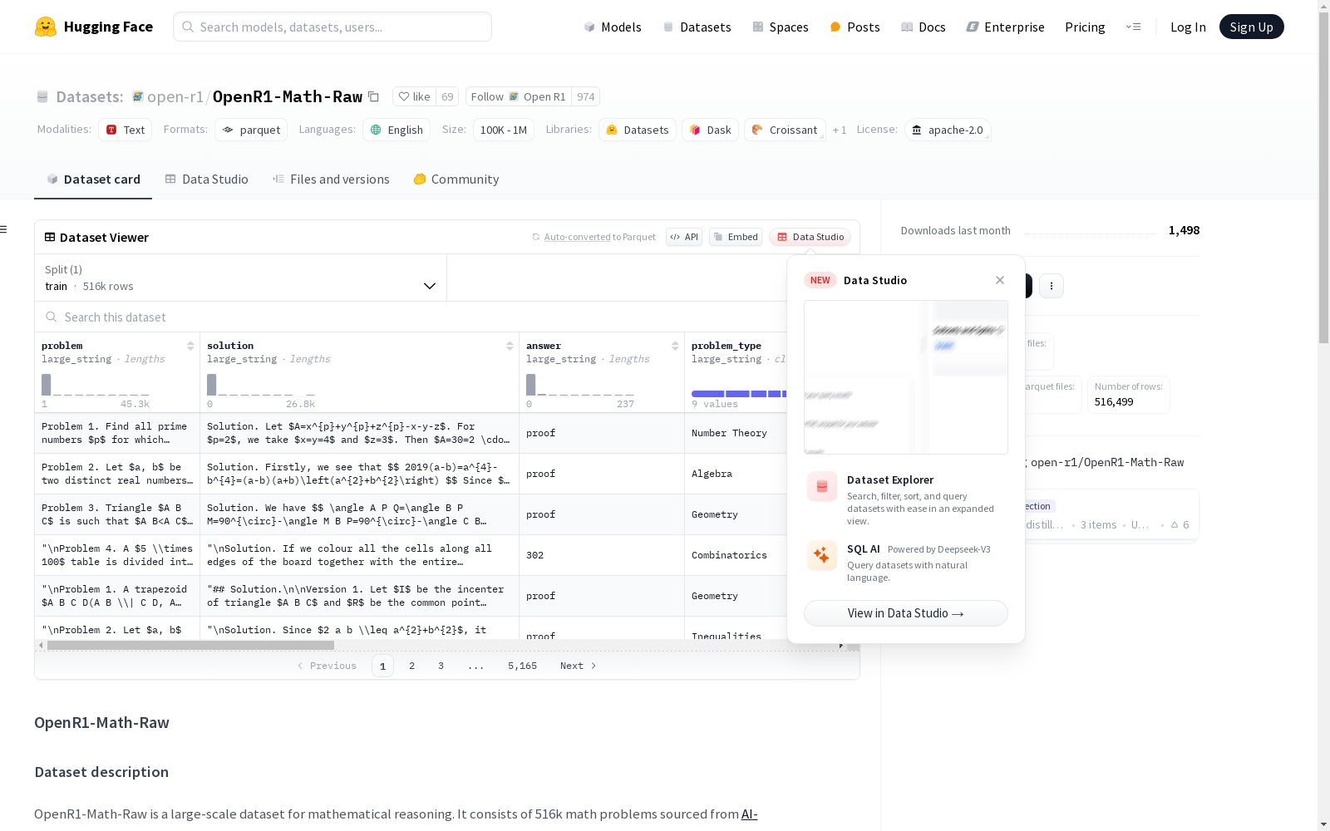Select the parquet format tag
Image resolution: width=1330 pixels, height=831 pixels.
click(251, 130)
